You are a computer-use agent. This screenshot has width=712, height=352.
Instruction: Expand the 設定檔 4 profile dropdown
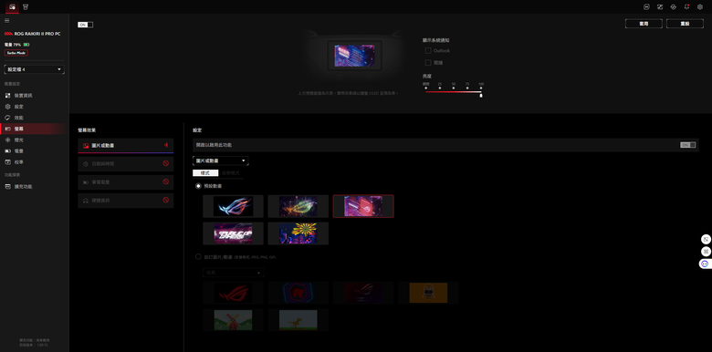34,69
